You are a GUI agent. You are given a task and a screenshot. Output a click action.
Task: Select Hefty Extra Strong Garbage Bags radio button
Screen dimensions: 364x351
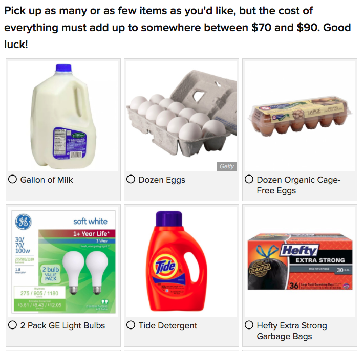click(249, 325)
